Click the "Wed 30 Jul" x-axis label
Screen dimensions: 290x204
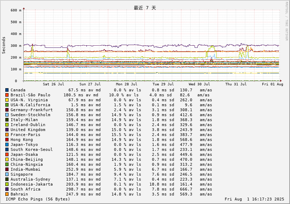tap(199, 84)
